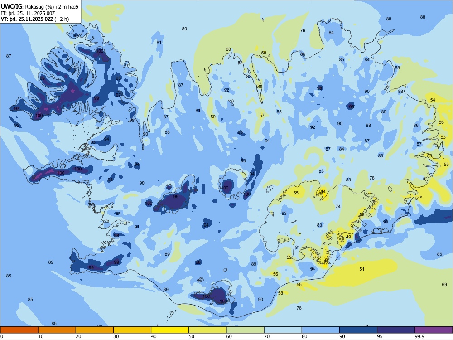This screenshot has width=453, height=340.
Task: Click the humidity value 60 on the map
Action: point(228,49)
